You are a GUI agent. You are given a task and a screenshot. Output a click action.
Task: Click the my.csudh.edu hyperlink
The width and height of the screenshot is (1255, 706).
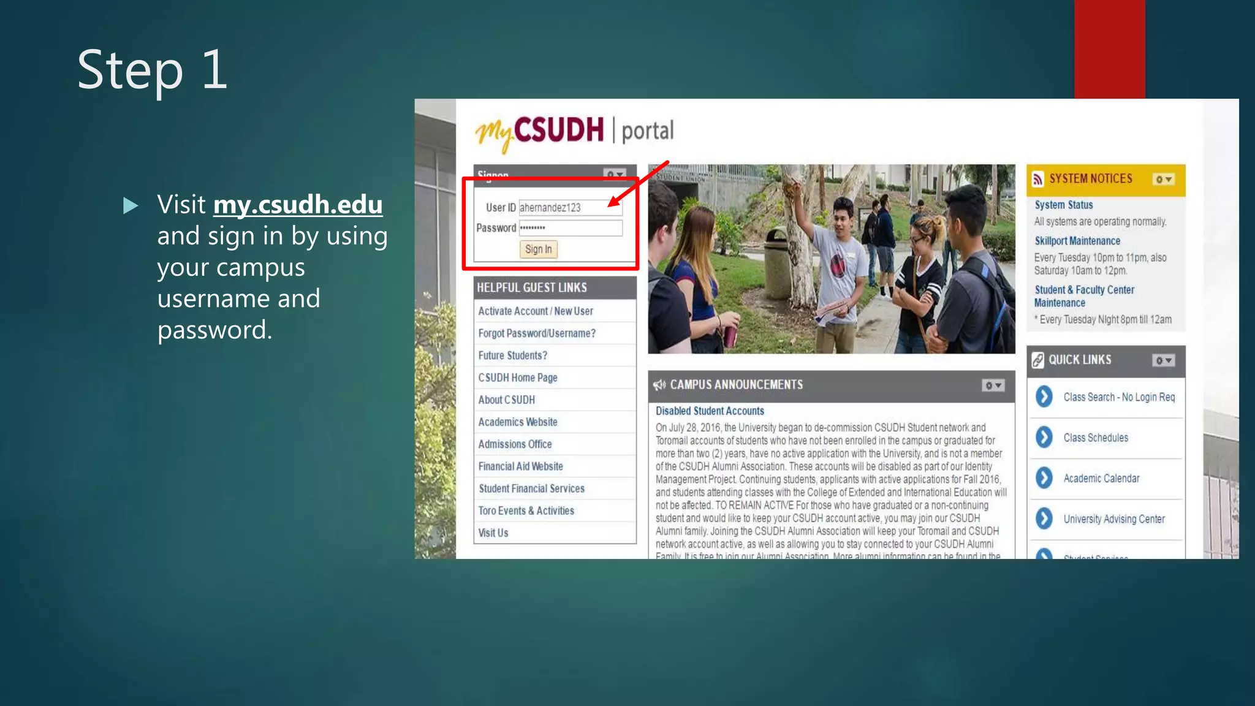click(298, 205)
